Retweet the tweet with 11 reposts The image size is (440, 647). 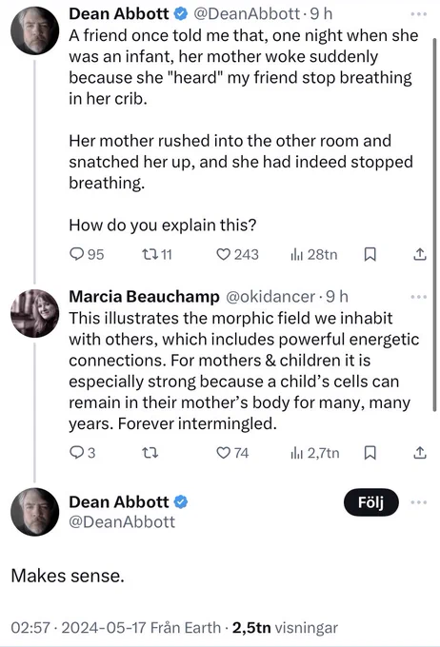click(156, 254)
